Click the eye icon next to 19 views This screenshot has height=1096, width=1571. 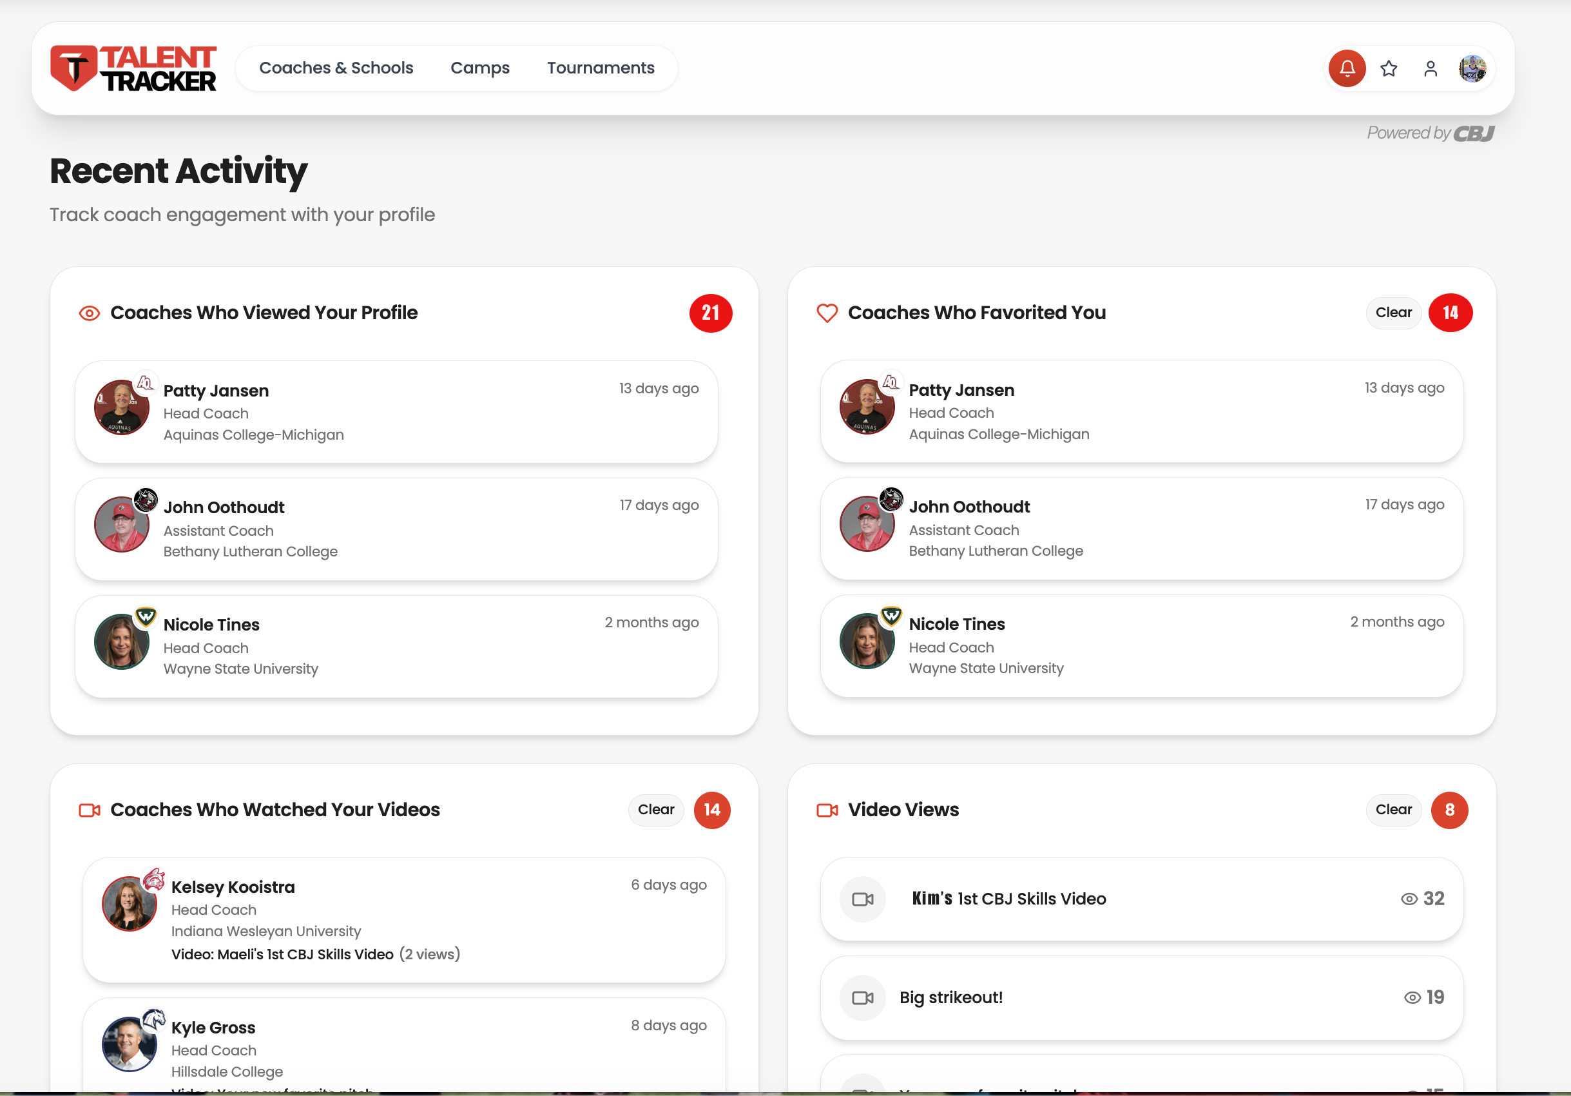coord(1412,997)
